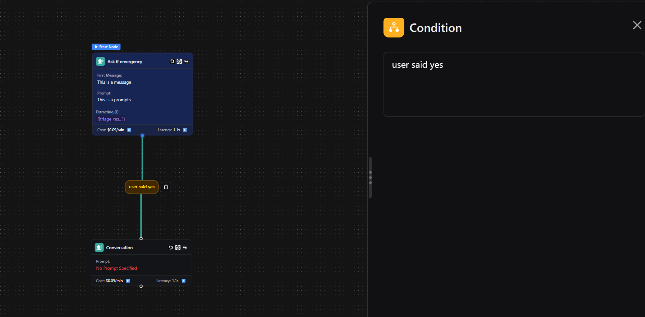Expand latency details on Conversation node
645x317 pixels.
(184, 281)
